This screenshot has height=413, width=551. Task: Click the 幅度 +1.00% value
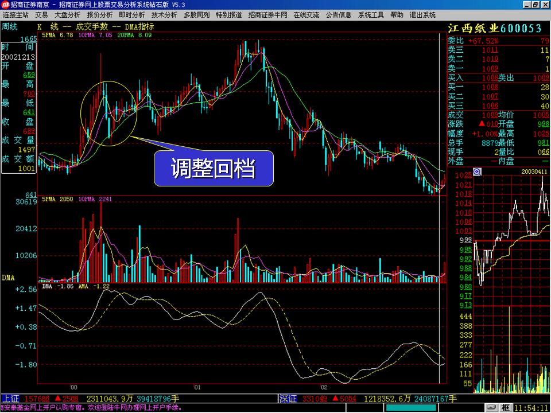(484, 134)
